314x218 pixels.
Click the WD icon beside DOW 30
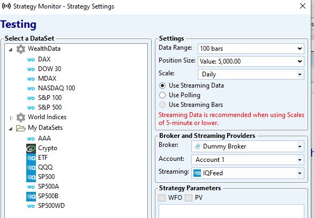(x=31, y=69)
